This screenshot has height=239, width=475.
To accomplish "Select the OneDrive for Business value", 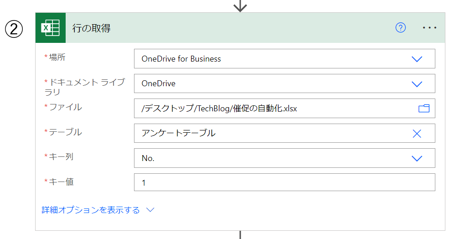I will [x=181, y=59].
